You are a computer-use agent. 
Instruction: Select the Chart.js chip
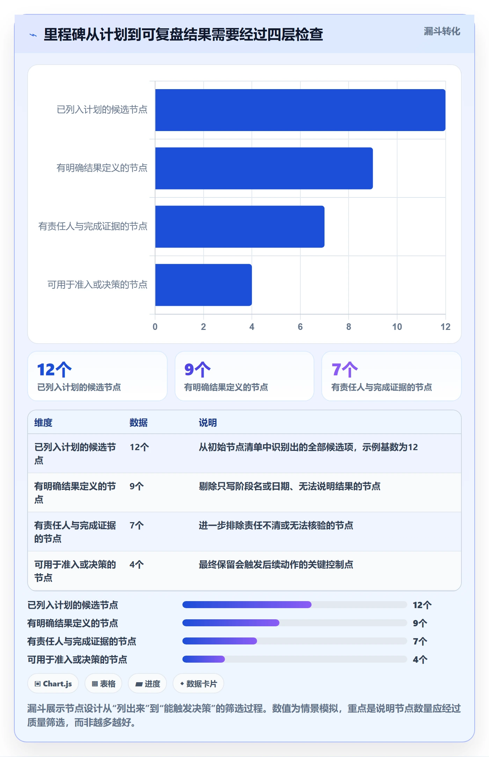[x=53, y=684]
